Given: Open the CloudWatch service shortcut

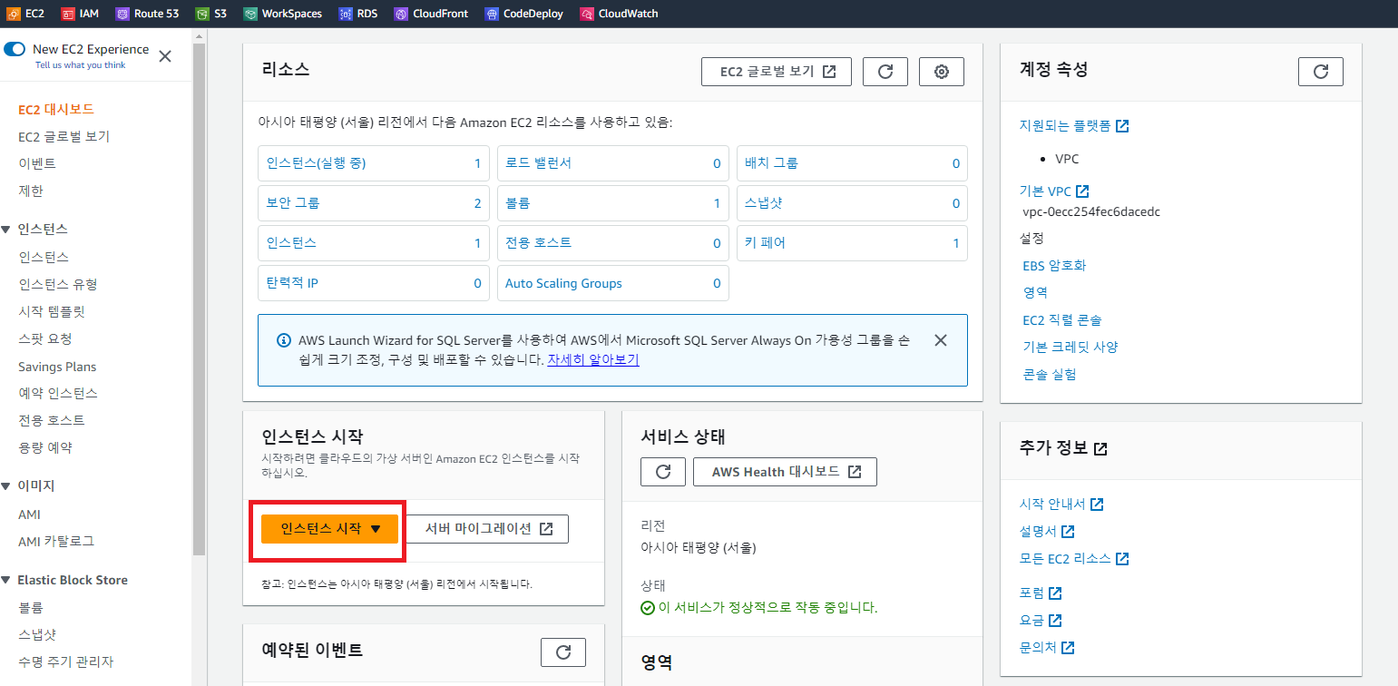Looking at the screenshot, I should (619, 14).
